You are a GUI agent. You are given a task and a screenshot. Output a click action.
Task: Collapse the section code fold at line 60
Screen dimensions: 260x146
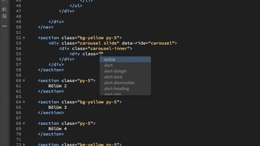point(24,81)
